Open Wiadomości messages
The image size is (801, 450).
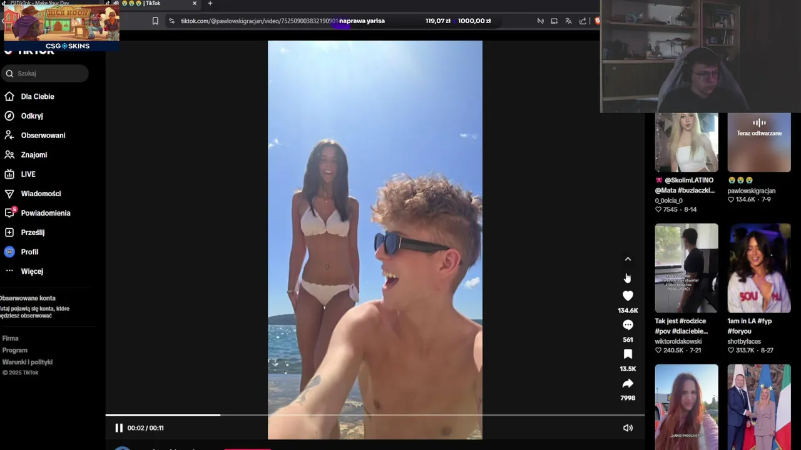pos(41,193)
